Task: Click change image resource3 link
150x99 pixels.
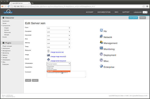Action: pos(58,57)
